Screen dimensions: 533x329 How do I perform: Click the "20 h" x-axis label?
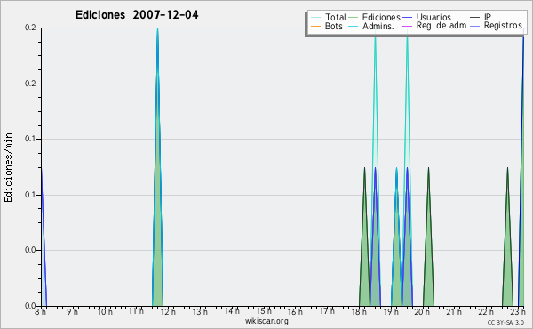tap(422, 311)
